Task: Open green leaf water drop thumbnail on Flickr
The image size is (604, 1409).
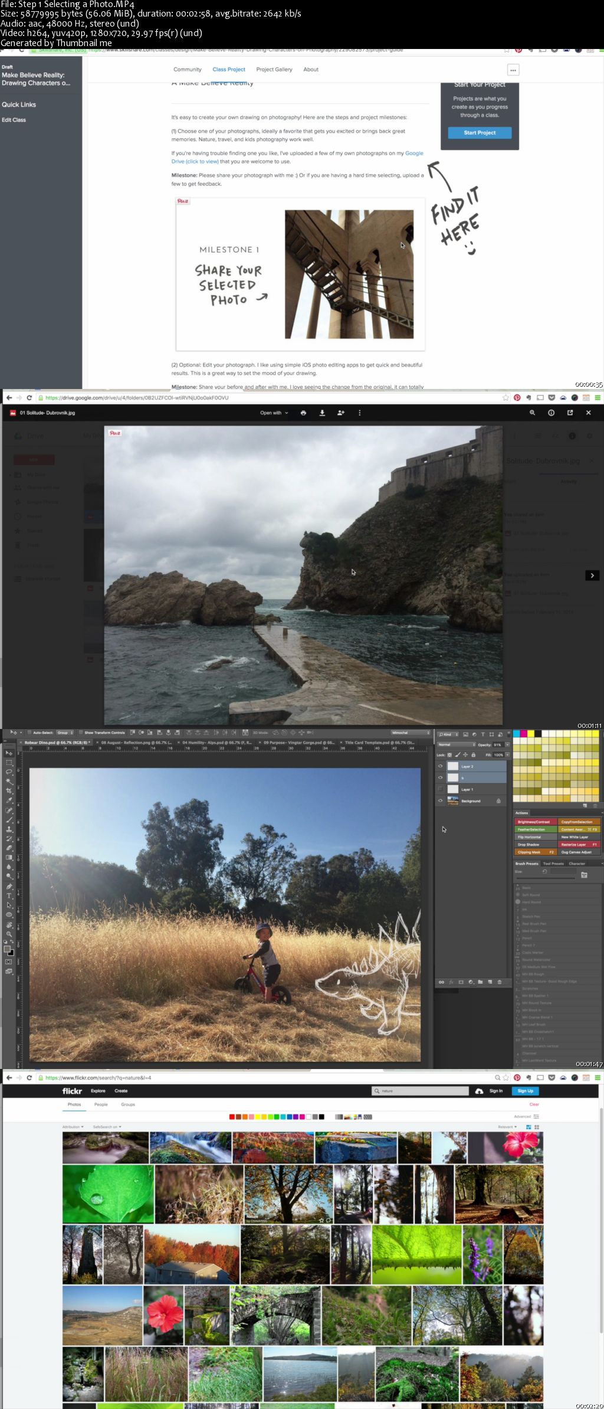Action: point(108,1194)
